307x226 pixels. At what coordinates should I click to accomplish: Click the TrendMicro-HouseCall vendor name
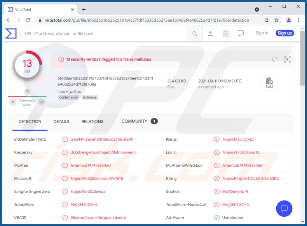[186, 205]
